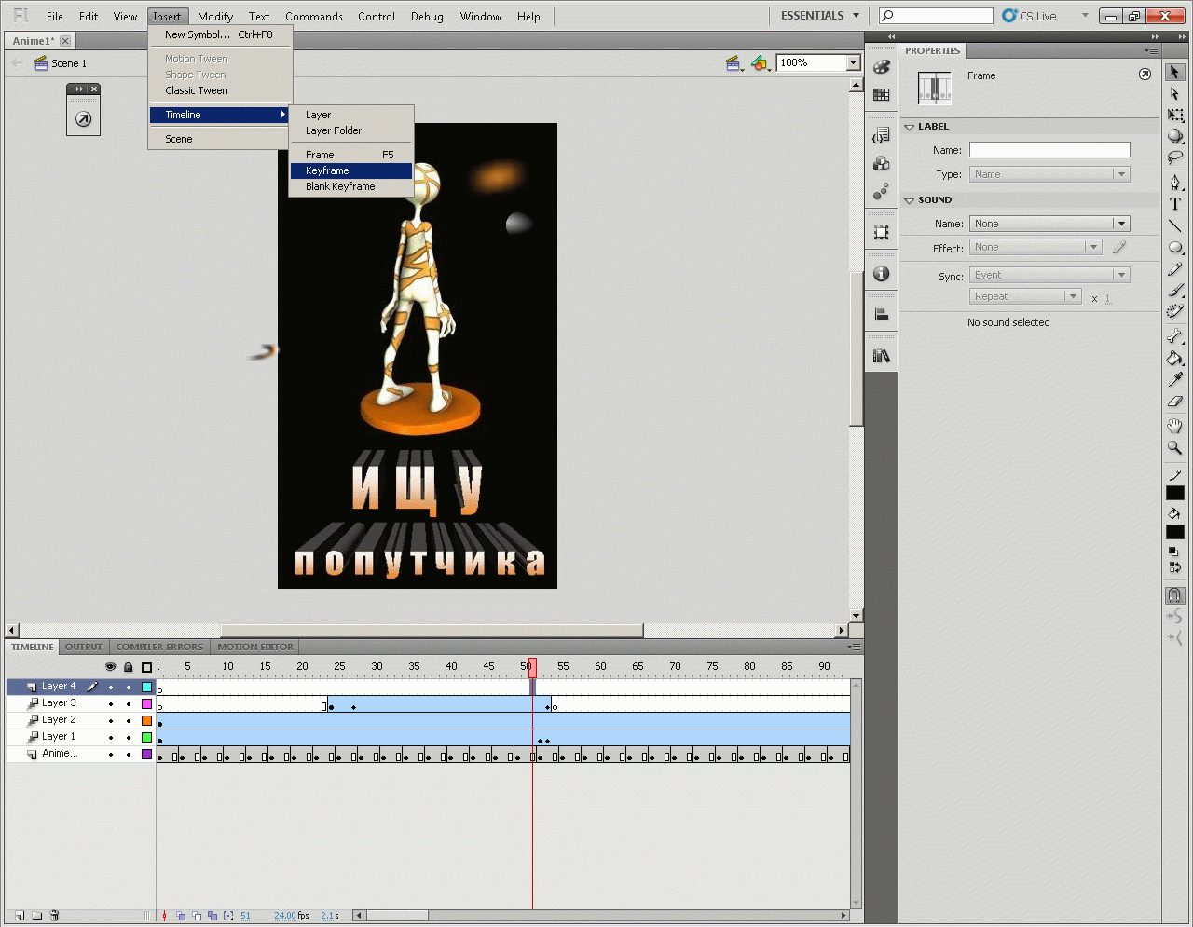
Task: Open the Swatches panel grid icon
Action: pos(882,94)
